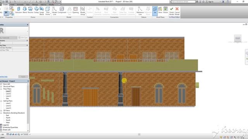
Task: Click the Edit Type button
Action: coord(23,38)
